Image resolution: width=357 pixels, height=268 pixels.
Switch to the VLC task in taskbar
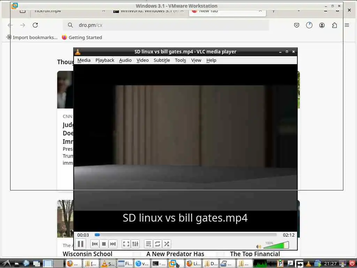coord(108,264)
